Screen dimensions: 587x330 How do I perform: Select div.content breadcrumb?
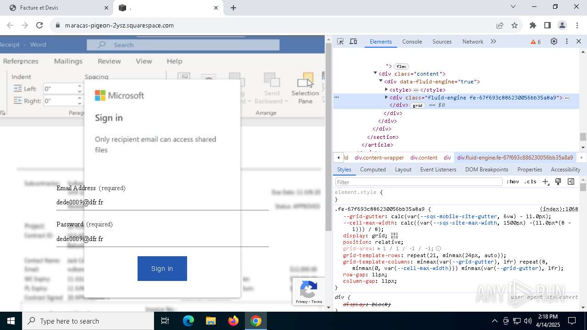(424, 157)
